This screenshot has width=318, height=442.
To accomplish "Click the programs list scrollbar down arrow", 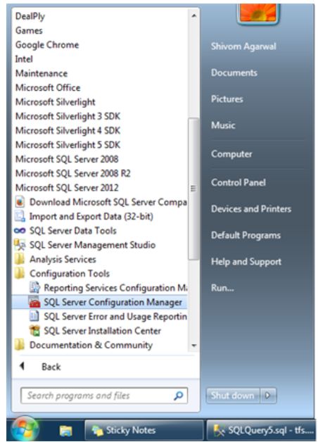I will coord(193,346).
